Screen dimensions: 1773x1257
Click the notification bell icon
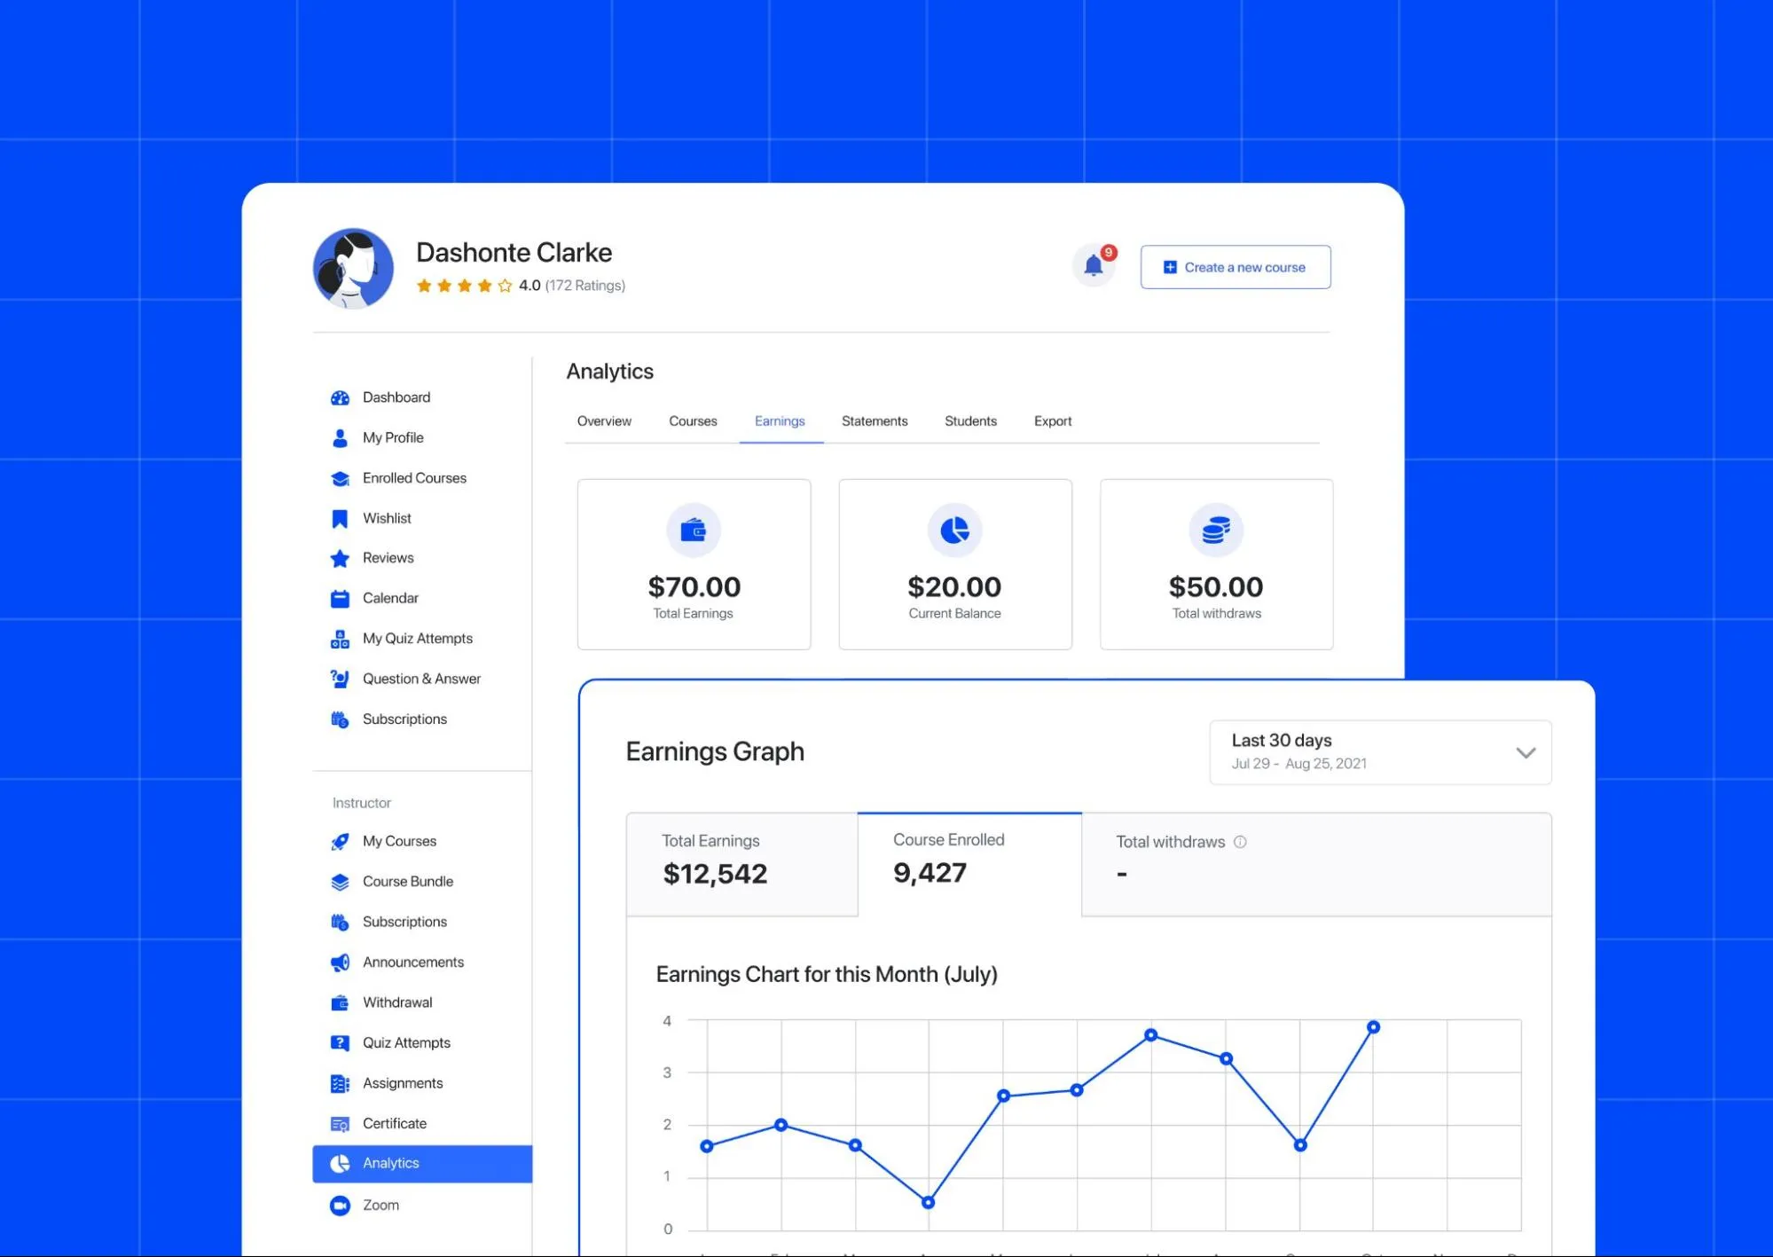pos(1094,267)
